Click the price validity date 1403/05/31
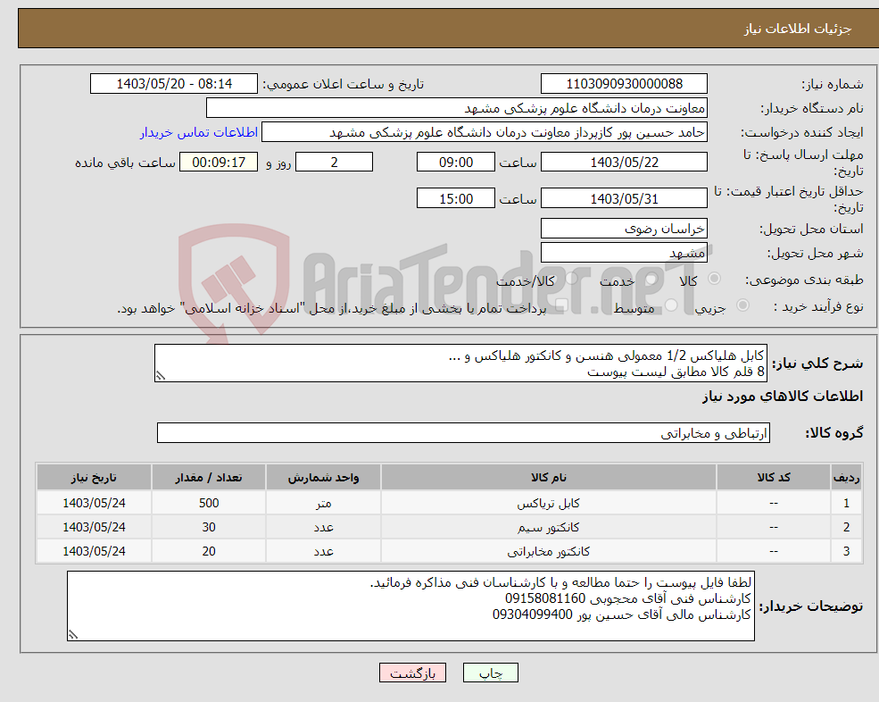 click(x=624, y=198)
